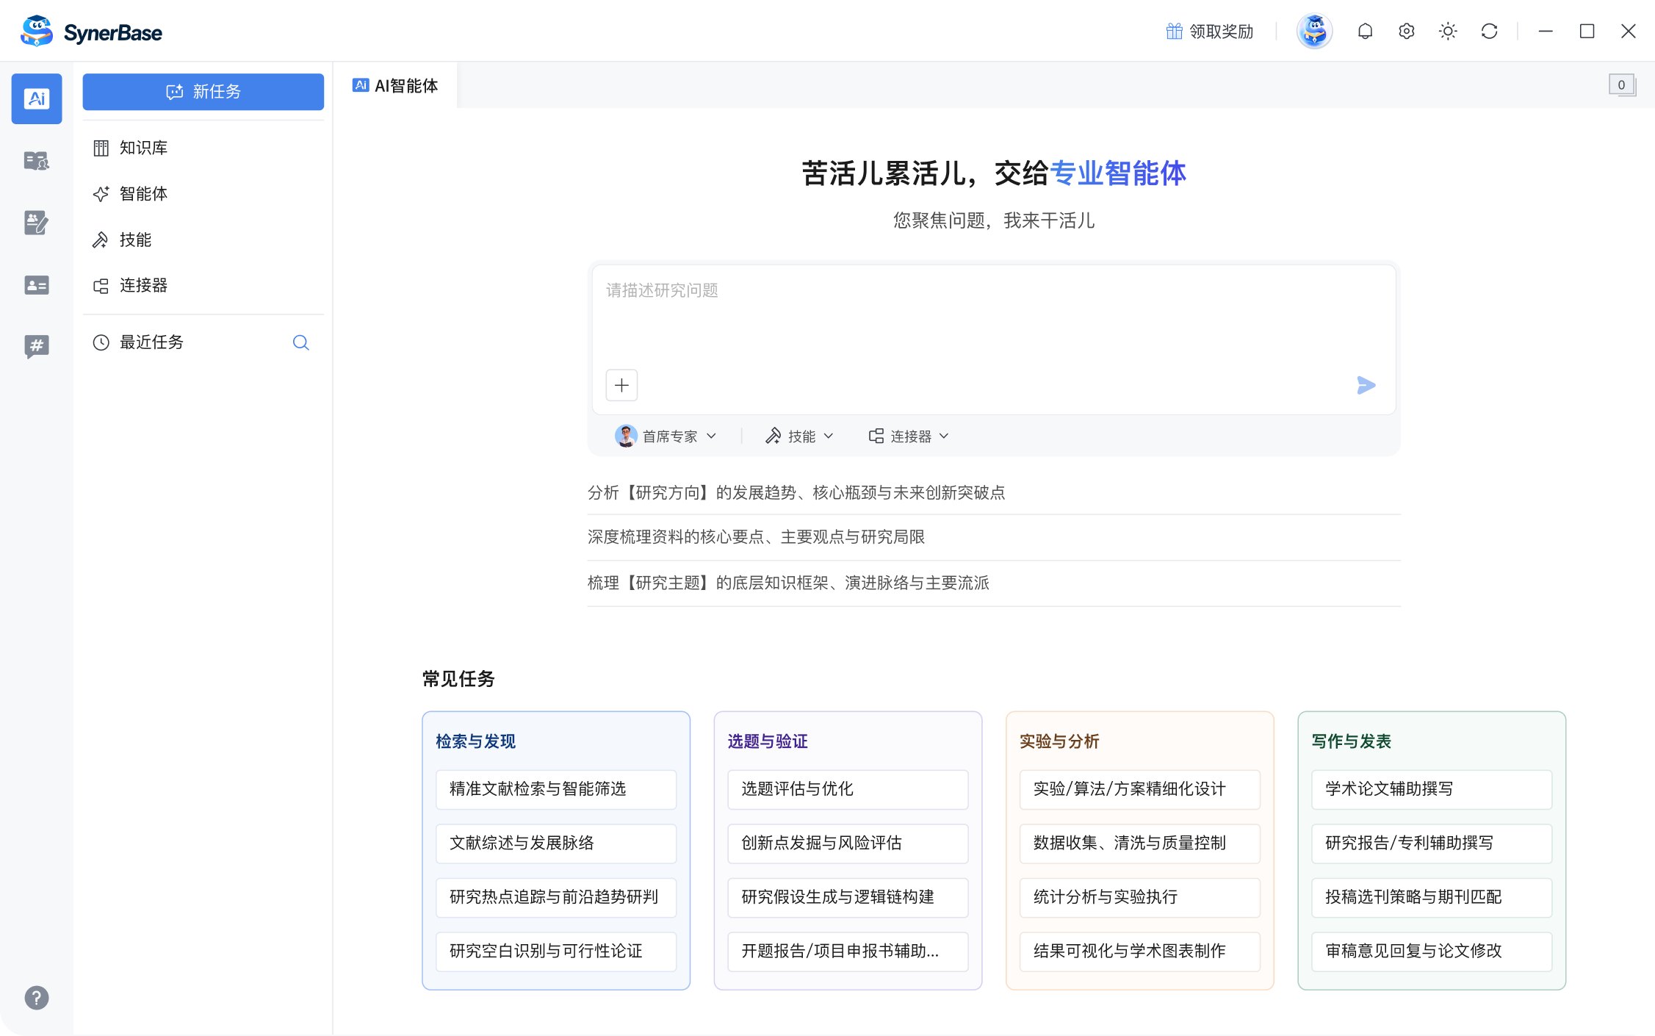The width and height of the screenshot is (1655, 1036).
Task: Open 连接器 in the side menu
Action: [203, 285]
